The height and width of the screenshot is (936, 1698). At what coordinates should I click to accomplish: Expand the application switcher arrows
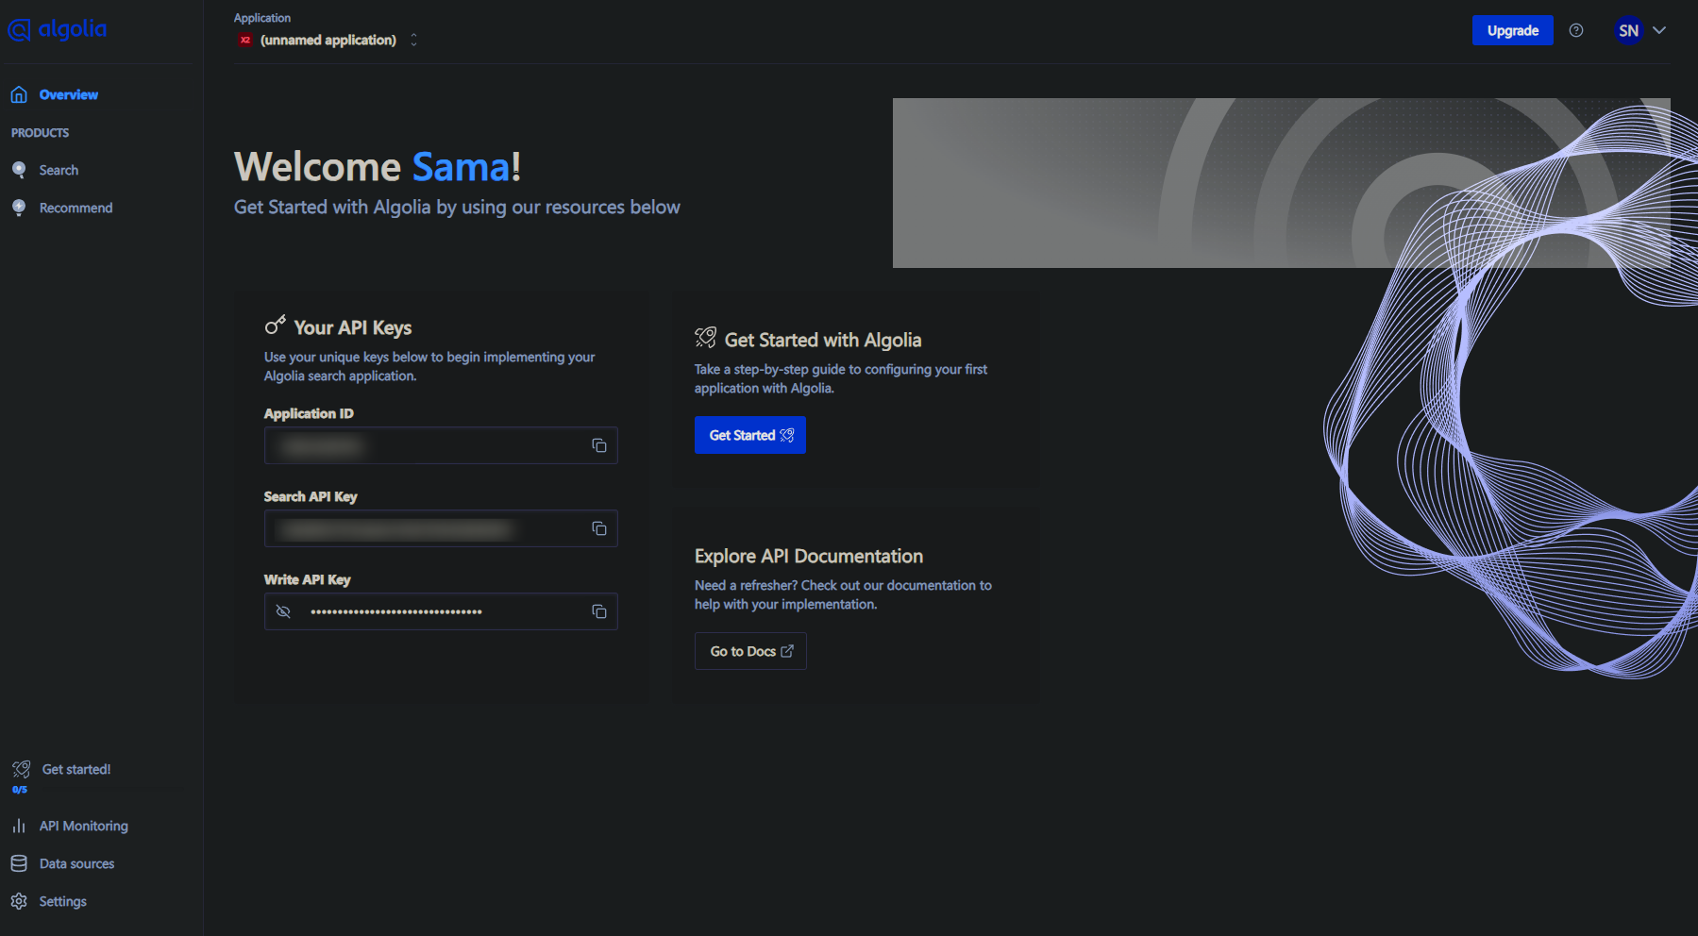(x=413, y=40)
